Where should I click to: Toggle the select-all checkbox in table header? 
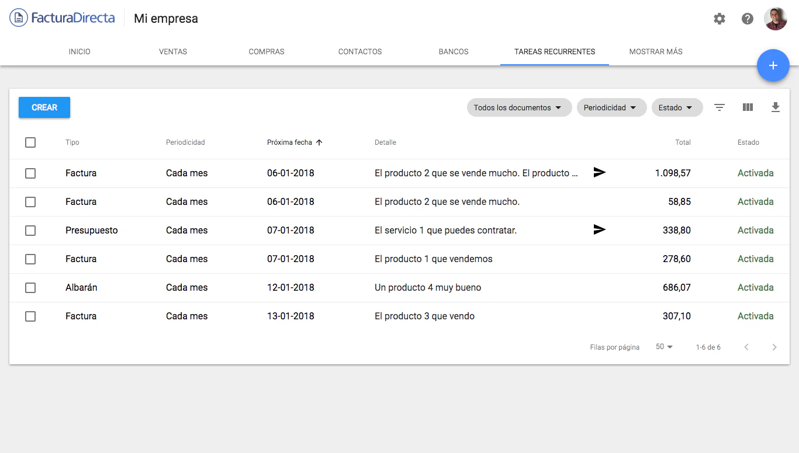(30, 142)
